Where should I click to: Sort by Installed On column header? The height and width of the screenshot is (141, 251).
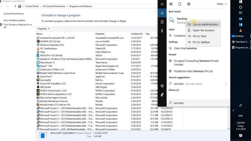(x=137, y=34)
